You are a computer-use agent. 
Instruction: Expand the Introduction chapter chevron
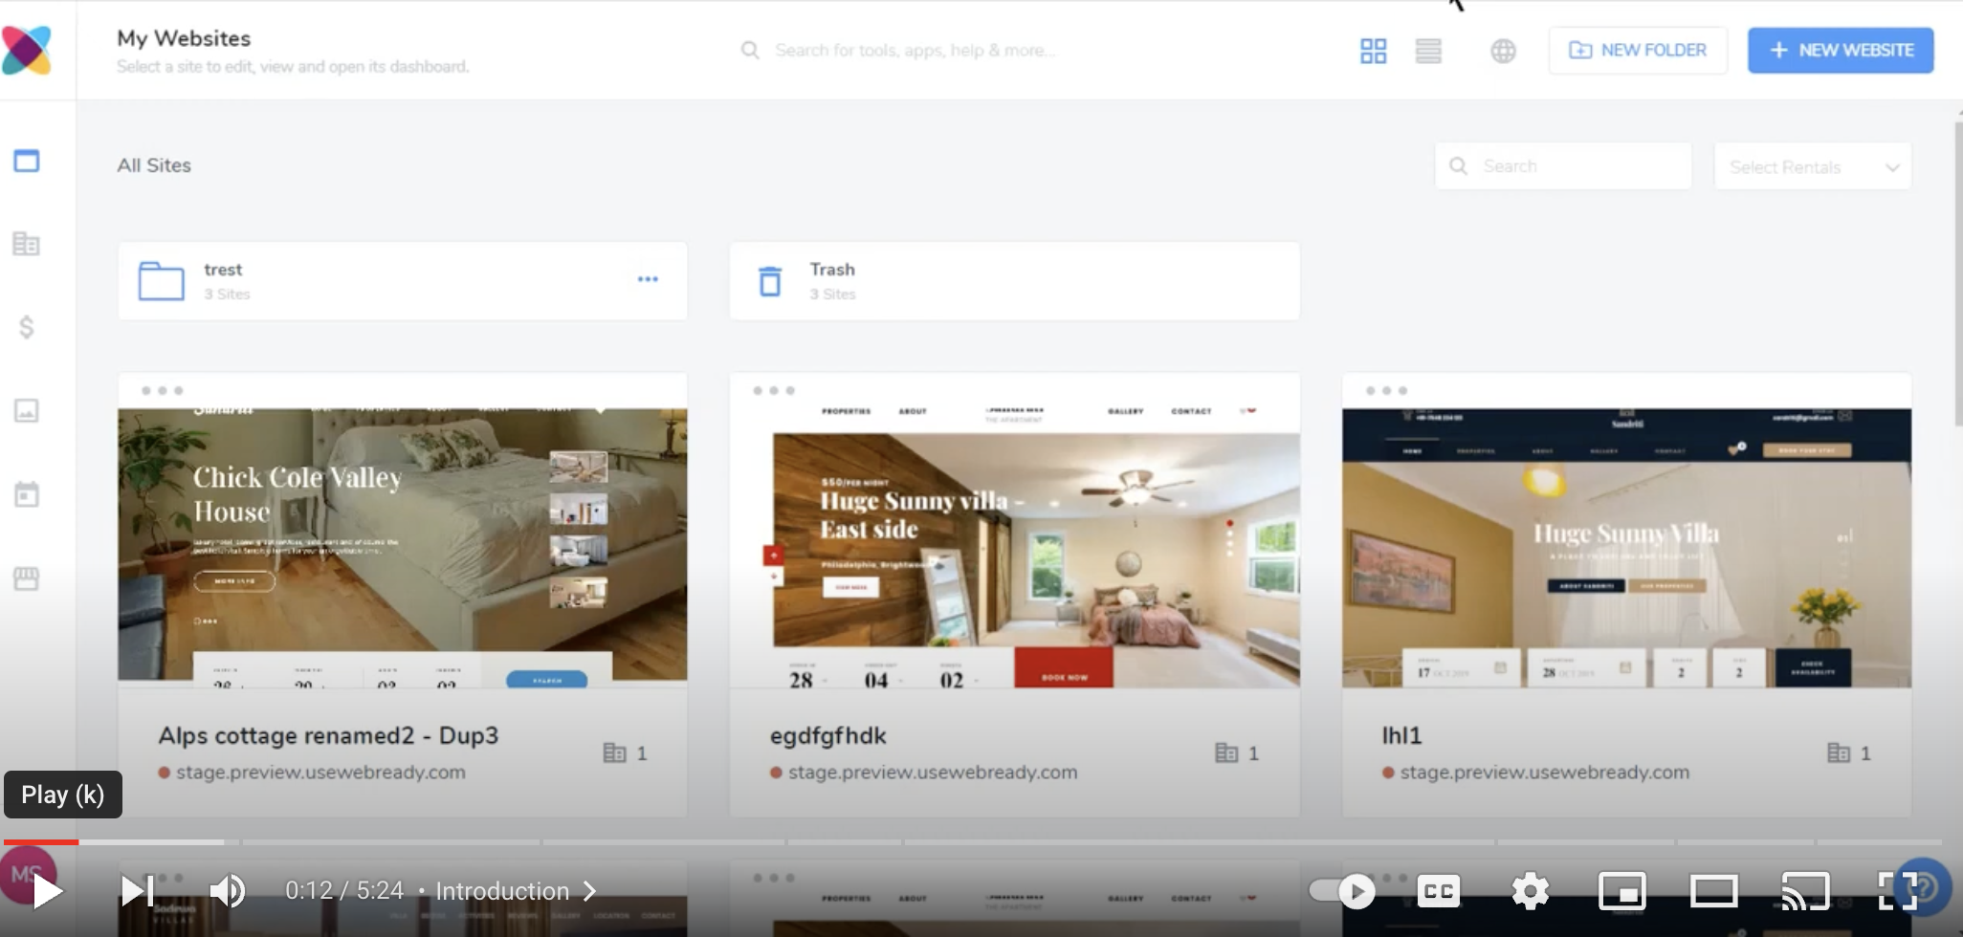click(590, 891)
